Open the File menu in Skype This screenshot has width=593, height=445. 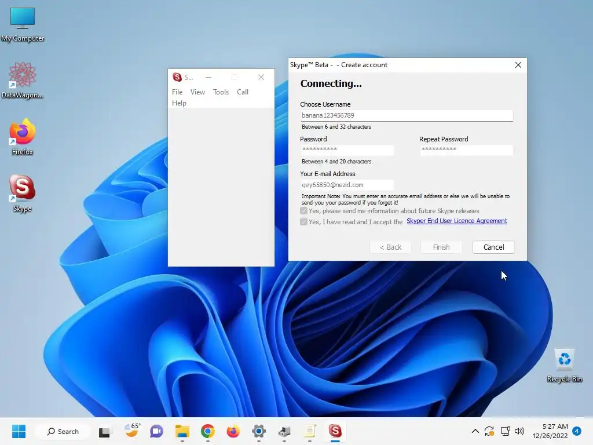(177, 92)
